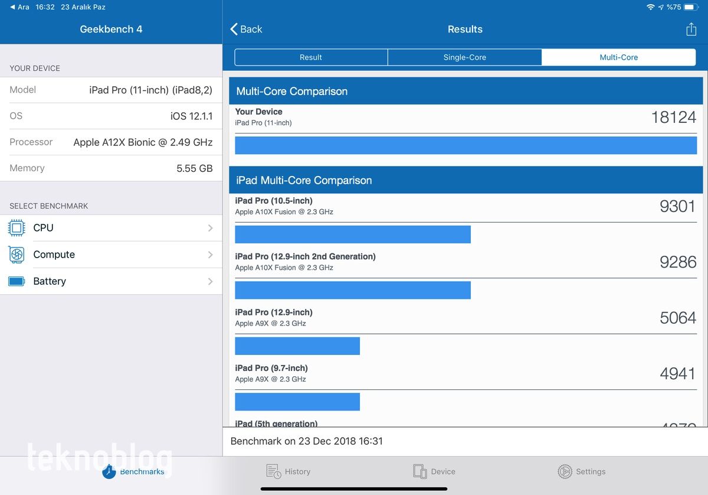Screen dimensions: 708x495
Task: Tap the Your Device score bar
Action: 466,145
